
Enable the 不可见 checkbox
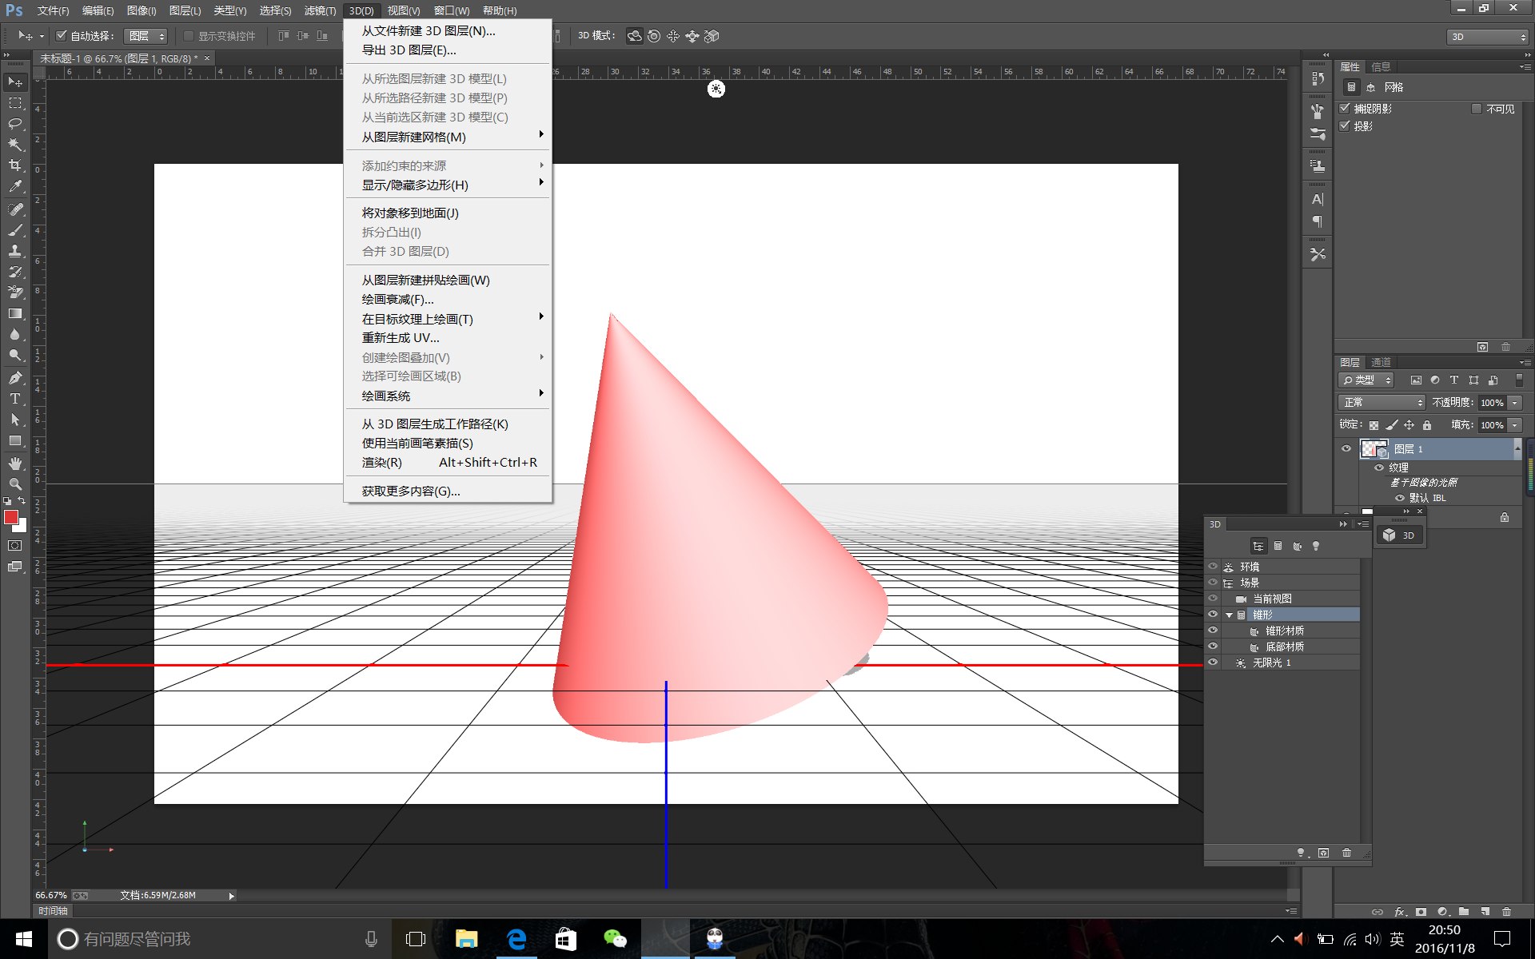(1477, 109)
